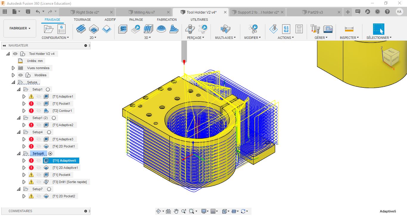Screen dimensions: 407x216
Task: Switch to the PALPAGE ribbon tab
Action: [x=136, y=20]
